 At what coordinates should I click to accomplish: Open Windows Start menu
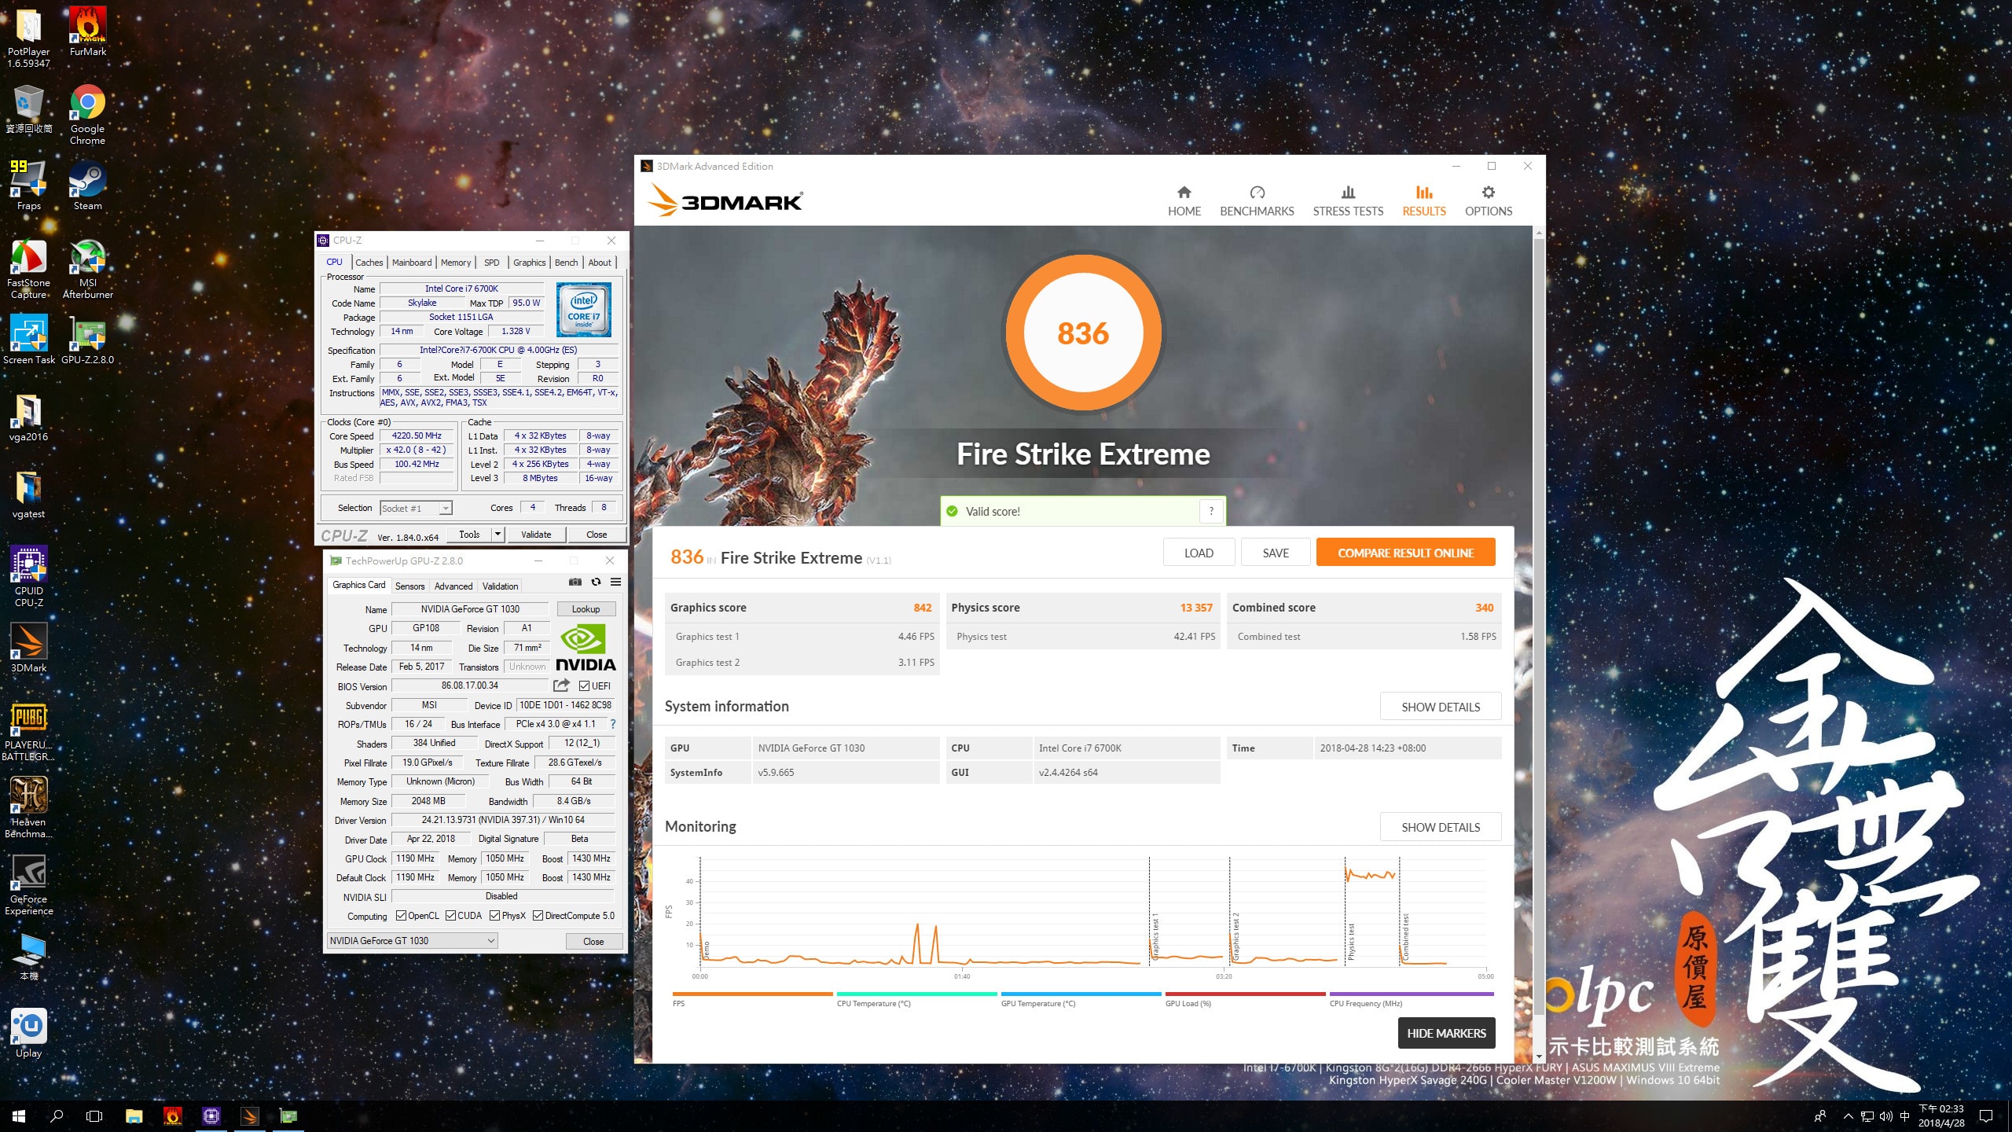19,1115
